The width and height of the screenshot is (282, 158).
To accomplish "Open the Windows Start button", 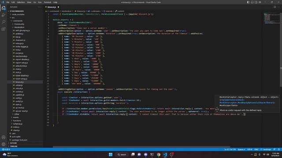I will point(111,154).
